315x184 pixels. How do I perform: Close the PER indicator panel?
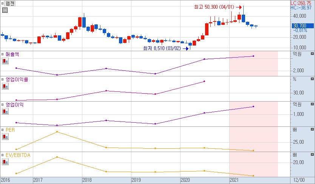point(312,129)
